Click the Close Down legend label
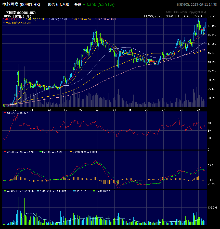 pos(103,191)
